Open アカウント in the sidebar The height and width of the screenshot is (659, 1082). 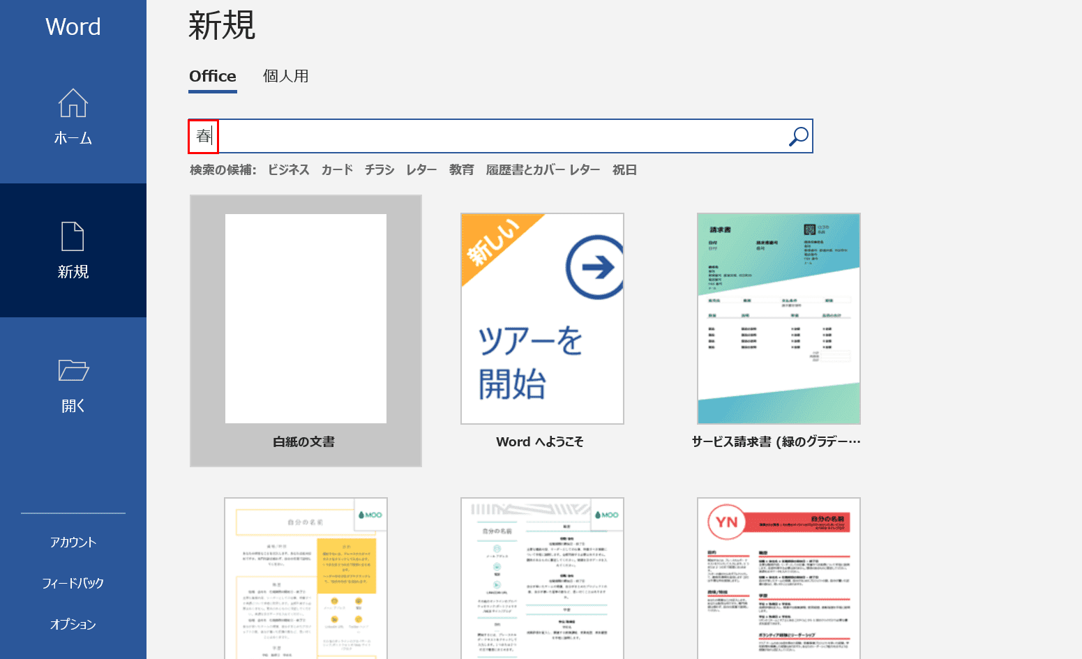click(73, 542)
